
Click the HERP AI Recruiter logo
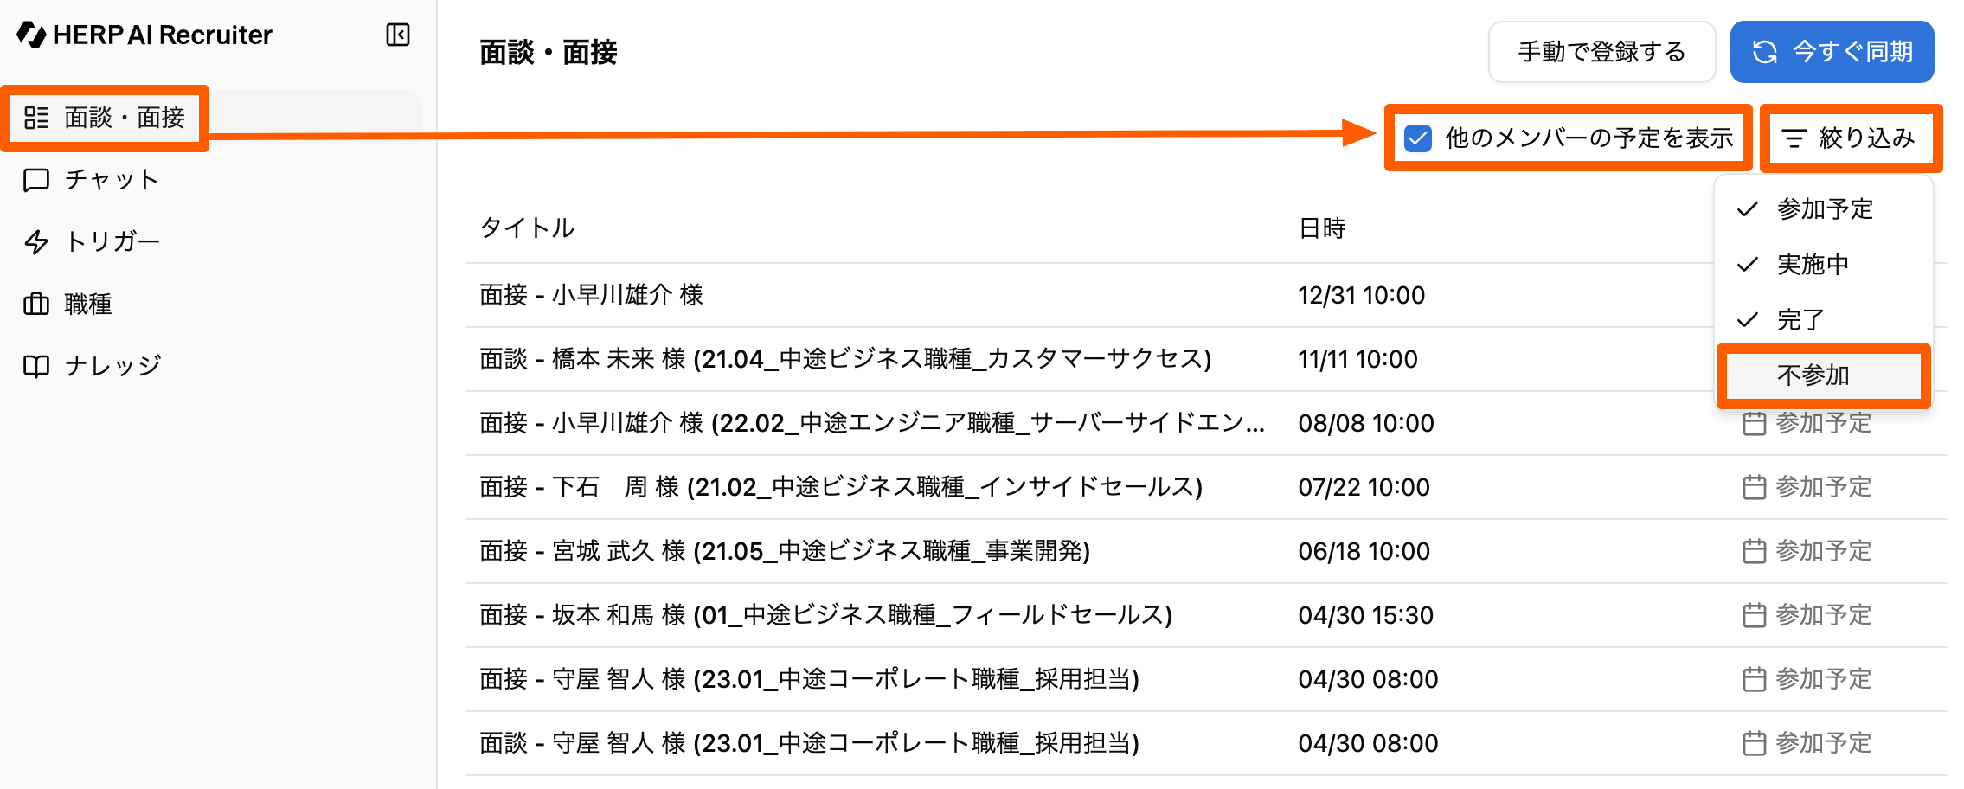[144, 35]
